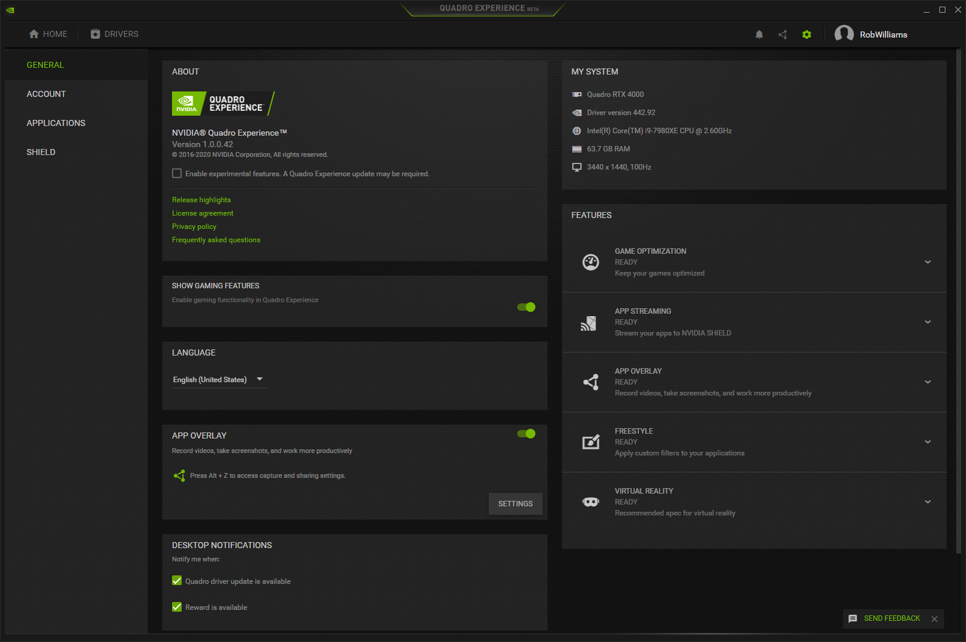Click the App Streaming cast icon

[589, 323]
